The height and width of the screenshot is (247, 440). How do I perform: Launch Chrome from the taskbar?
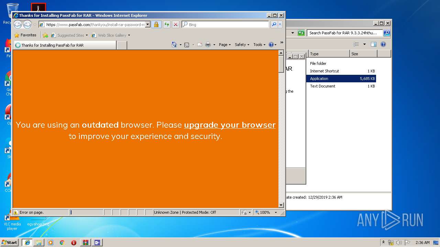pyautogui.click(x=62, y=243)
